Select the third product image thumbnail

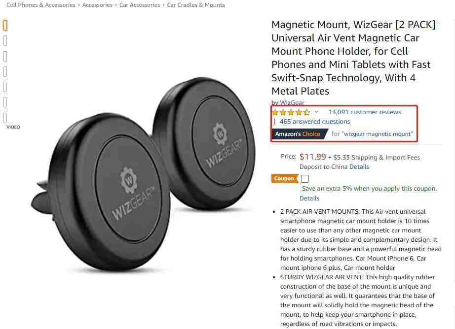pos(5,56)
